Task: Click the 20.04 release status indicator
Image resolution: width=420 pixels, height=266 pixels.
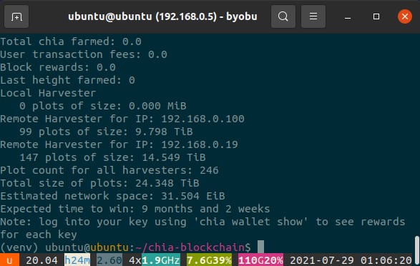Action: pyautogui.click(x=41, y=260)
